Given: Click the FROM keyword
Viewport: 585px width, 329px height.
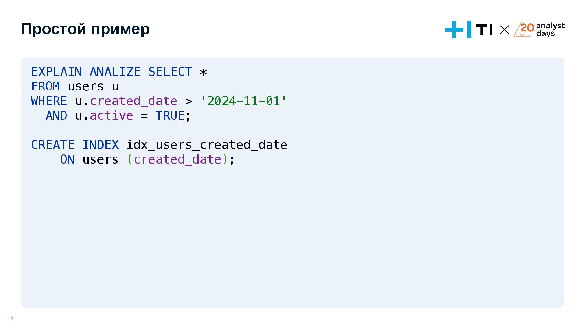Looking at the screenshot, I should click(45, 87).
